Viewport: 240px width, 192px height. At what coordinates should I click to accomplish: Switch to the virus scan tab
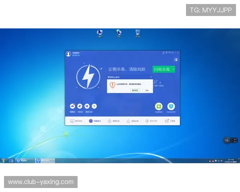[x=95, y=121]
